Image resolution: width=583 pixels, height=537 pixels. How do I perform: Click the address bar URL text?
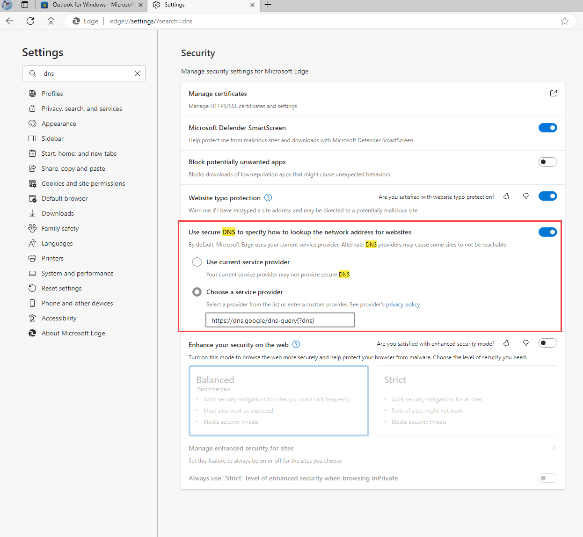(x=151, y=21)
